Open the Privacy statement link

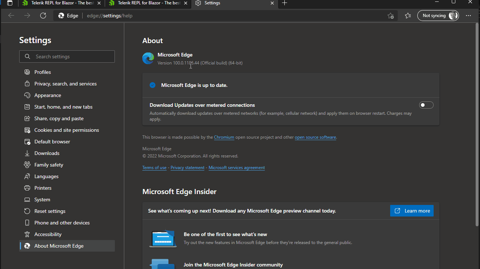click(x=187, y=168)
